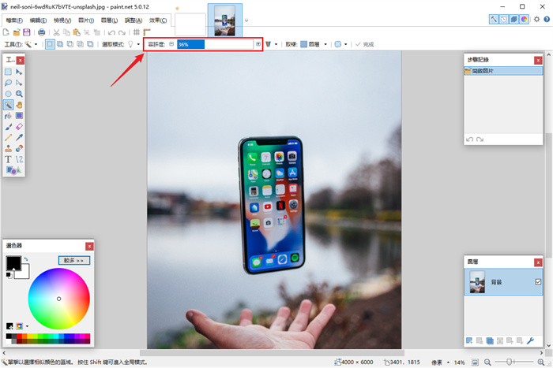Select the Clone Stamp tool
This screenshot has height=368, width=553.
tap(9, 148)
